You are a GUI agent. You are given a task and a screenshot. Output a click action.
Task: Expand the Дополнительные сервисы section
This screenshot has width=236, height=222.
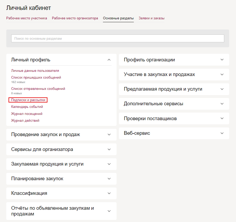pos(222,104)
